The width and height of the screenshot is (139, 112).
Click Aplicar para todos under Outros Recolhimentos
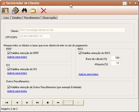(17, 91)
